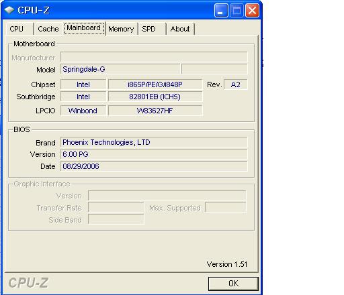Click the Manufacturer label
The image size is (344, 295).
[33, 58]
